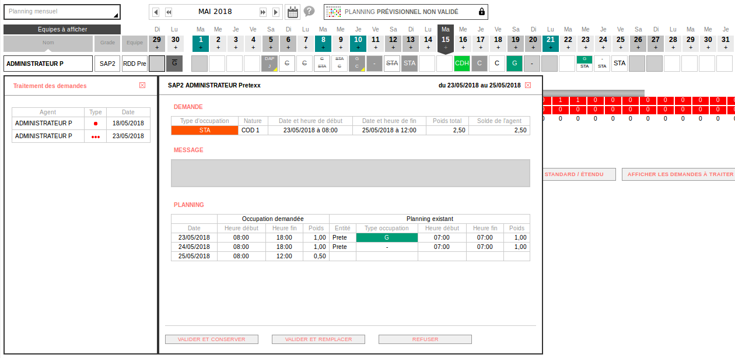
Task: Click the start date 23/05/2018 à 08:00
Action: point(310,131)
